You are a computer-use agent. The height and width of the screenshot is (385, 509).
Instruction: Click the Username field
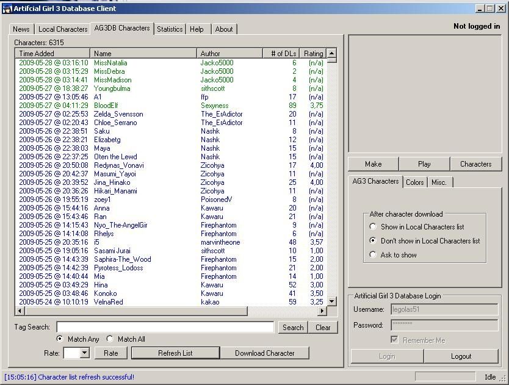coord(444,309)
